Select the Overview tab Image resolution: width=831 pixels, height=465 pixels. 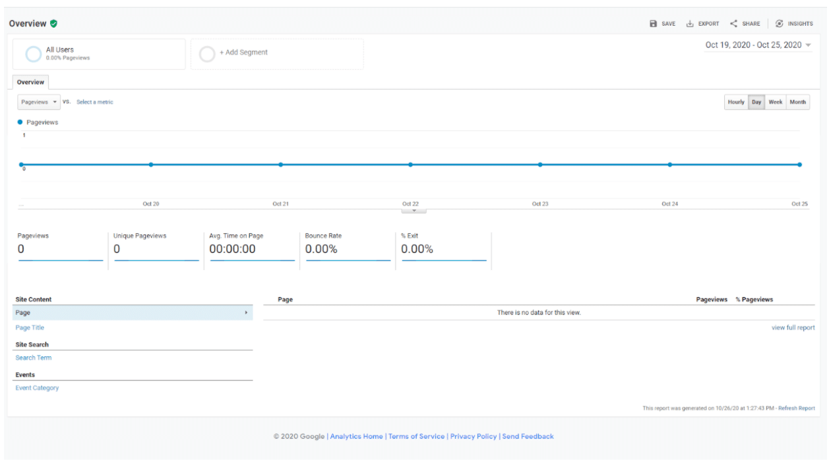(30, 82)
